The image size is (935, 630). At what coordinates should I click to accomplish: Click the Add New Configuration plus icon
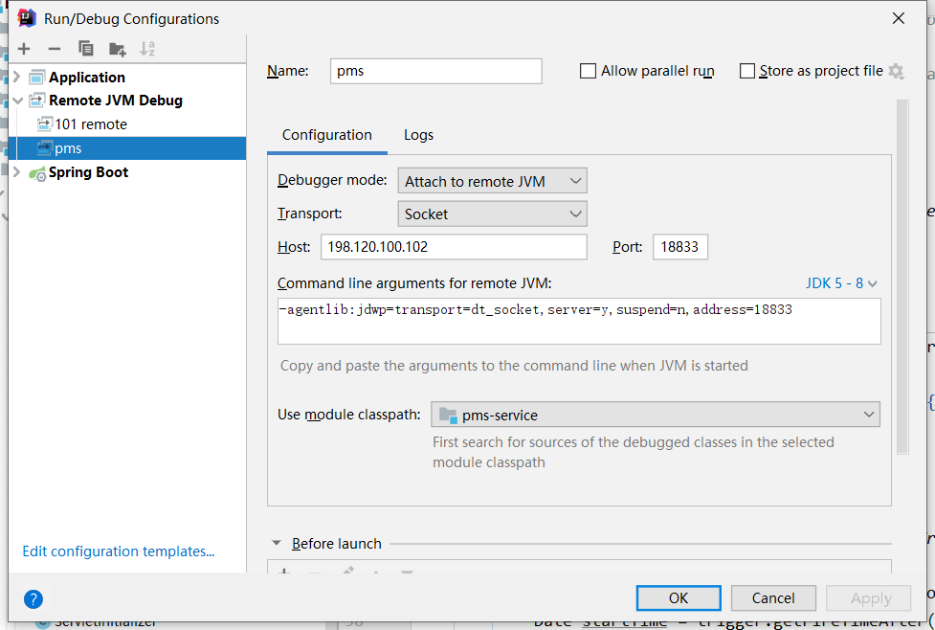pyautogui.click(x=24, y=49)
